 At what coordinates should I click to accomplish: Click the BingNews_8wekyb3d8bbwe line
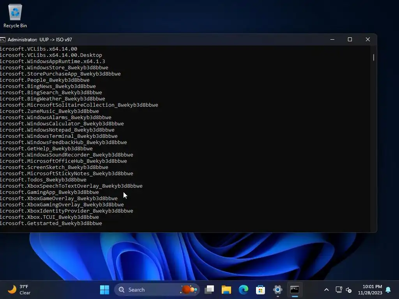[x=48, y=86]
